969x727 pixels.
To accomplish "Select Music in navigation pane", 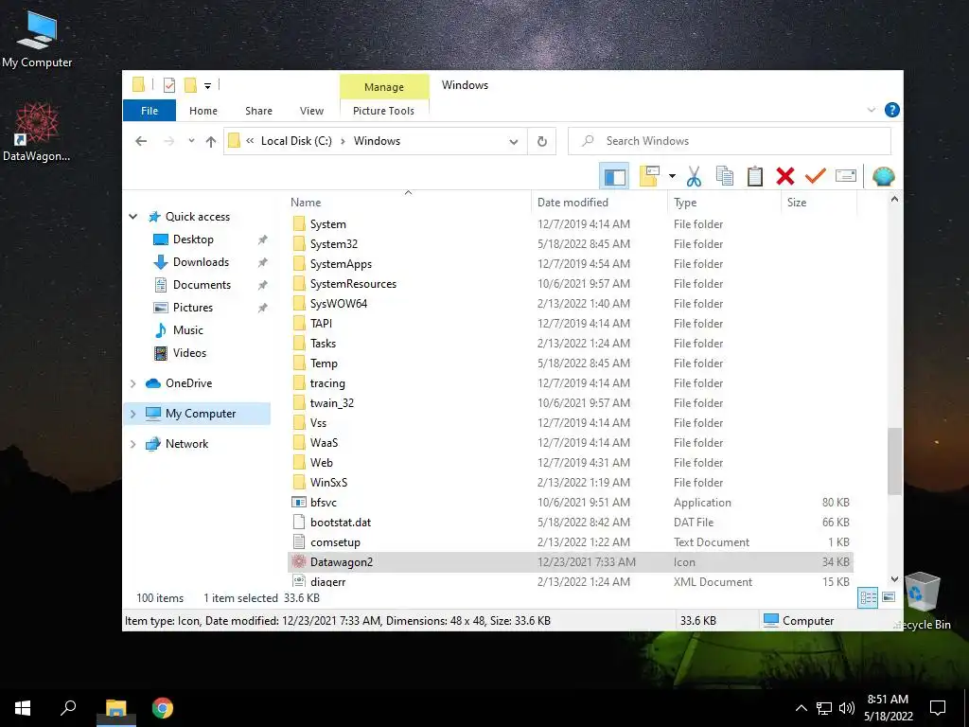I will (188, 330).
